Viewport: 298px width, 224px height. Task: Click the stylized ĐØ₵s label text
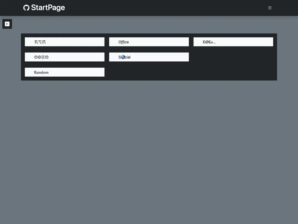click(208, 42)
